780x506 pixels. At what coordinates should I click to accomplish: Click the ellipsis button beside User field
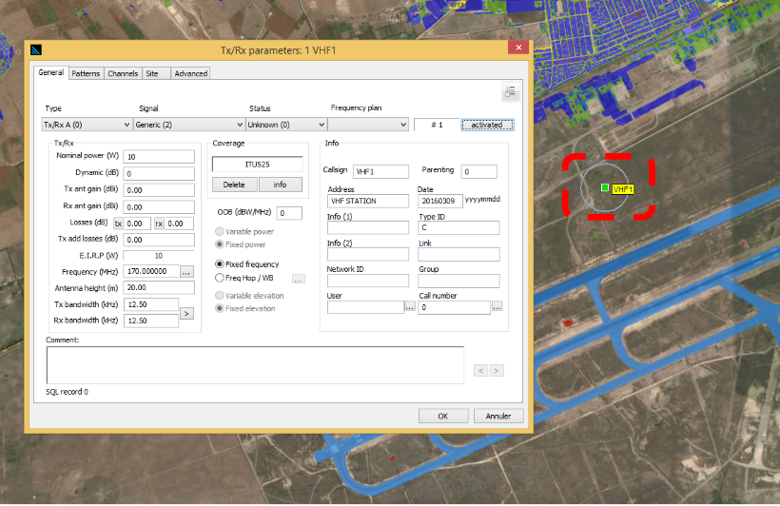409,307
